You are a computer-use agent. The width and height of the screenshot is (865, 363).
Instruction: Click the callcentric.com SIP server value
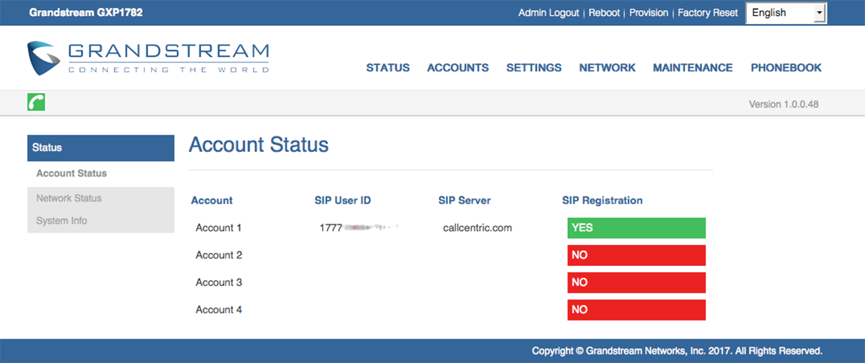click(x=477, y=228)
